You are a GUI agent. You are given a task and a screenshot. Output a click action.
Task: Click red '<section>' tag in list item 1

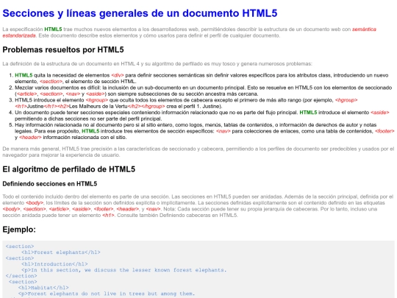tap(51, 82)
